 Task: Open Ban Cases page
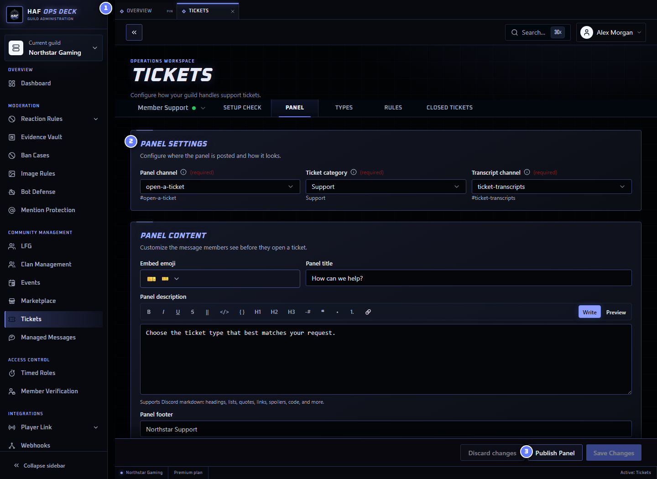(53, 155)
